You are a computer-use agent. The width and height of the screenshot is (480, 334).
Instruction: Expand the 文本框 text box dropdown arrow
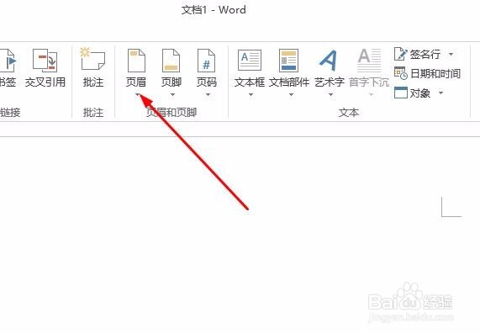pyautogui.click(x=251, y=95)
